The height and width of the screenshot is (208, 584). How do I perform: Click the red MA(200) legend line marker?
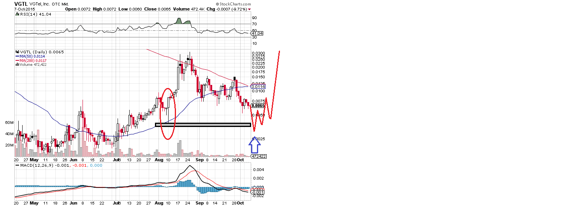[18, 60]
